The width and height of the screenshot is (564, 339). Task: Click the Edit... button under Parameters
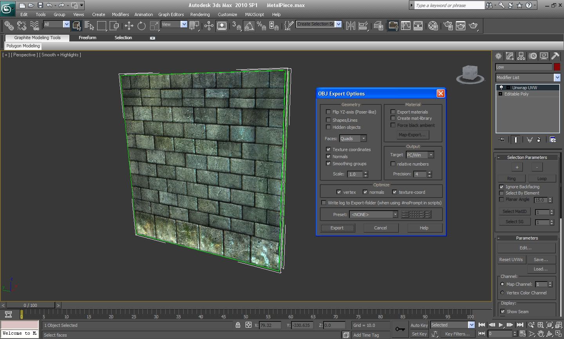click(526, 248)
